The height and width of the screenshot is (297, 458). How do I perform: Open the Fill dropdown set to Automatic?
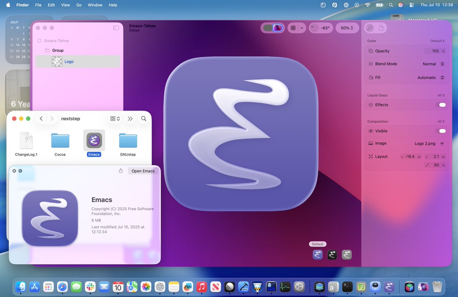pyautogui.click(x=431, y=77)
